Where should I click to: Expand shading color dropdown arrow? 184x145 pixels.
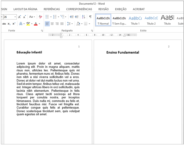pyautogui.click(x=82, y=24)
